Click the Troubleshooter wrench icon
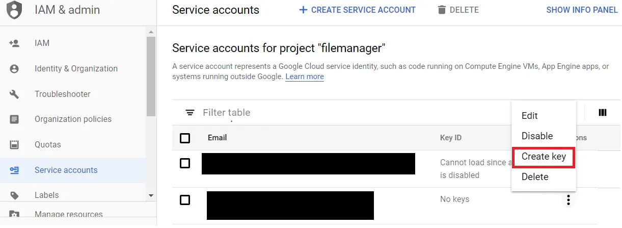This screenshot has width=622, height=228. point(14,94)
